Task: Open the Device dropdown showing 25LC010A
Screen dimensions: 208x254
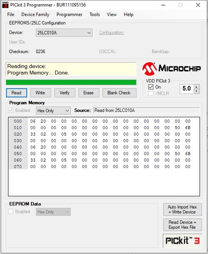Action: (64, 33)
